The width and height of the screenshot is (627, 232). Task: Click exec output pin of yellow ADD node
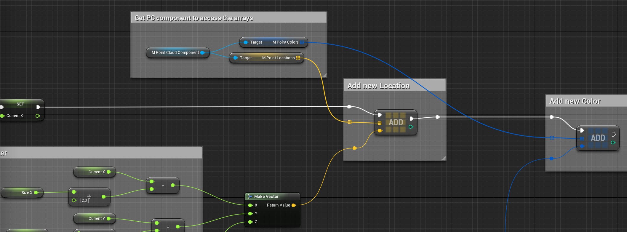412,119
